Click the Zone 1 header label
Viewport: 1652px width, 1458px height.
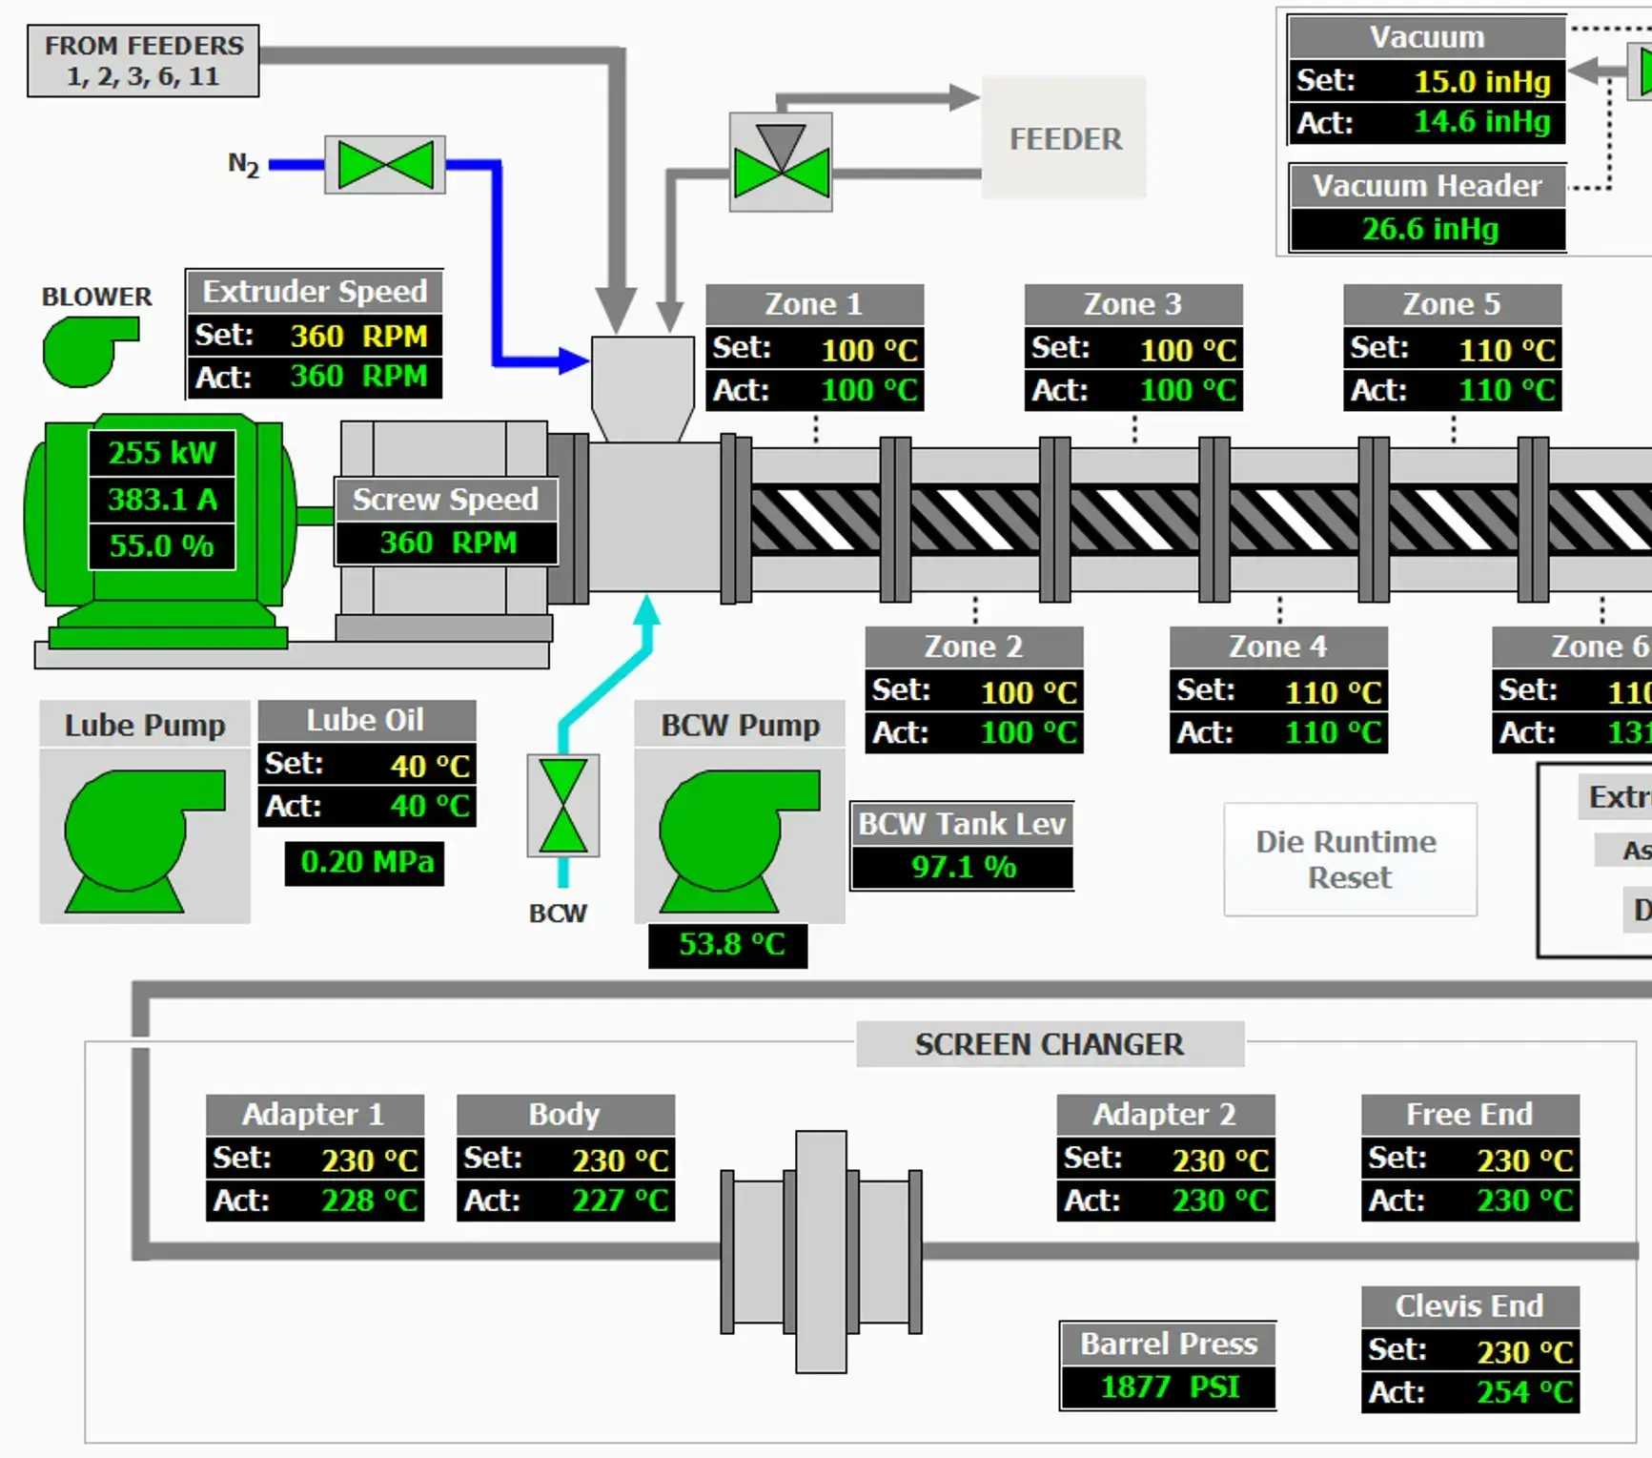pos(815,305)
